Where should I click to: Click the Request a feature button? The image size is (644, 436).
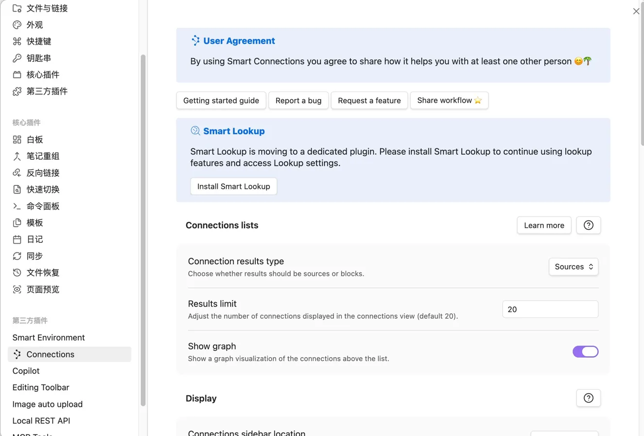[x=369, y=100]
